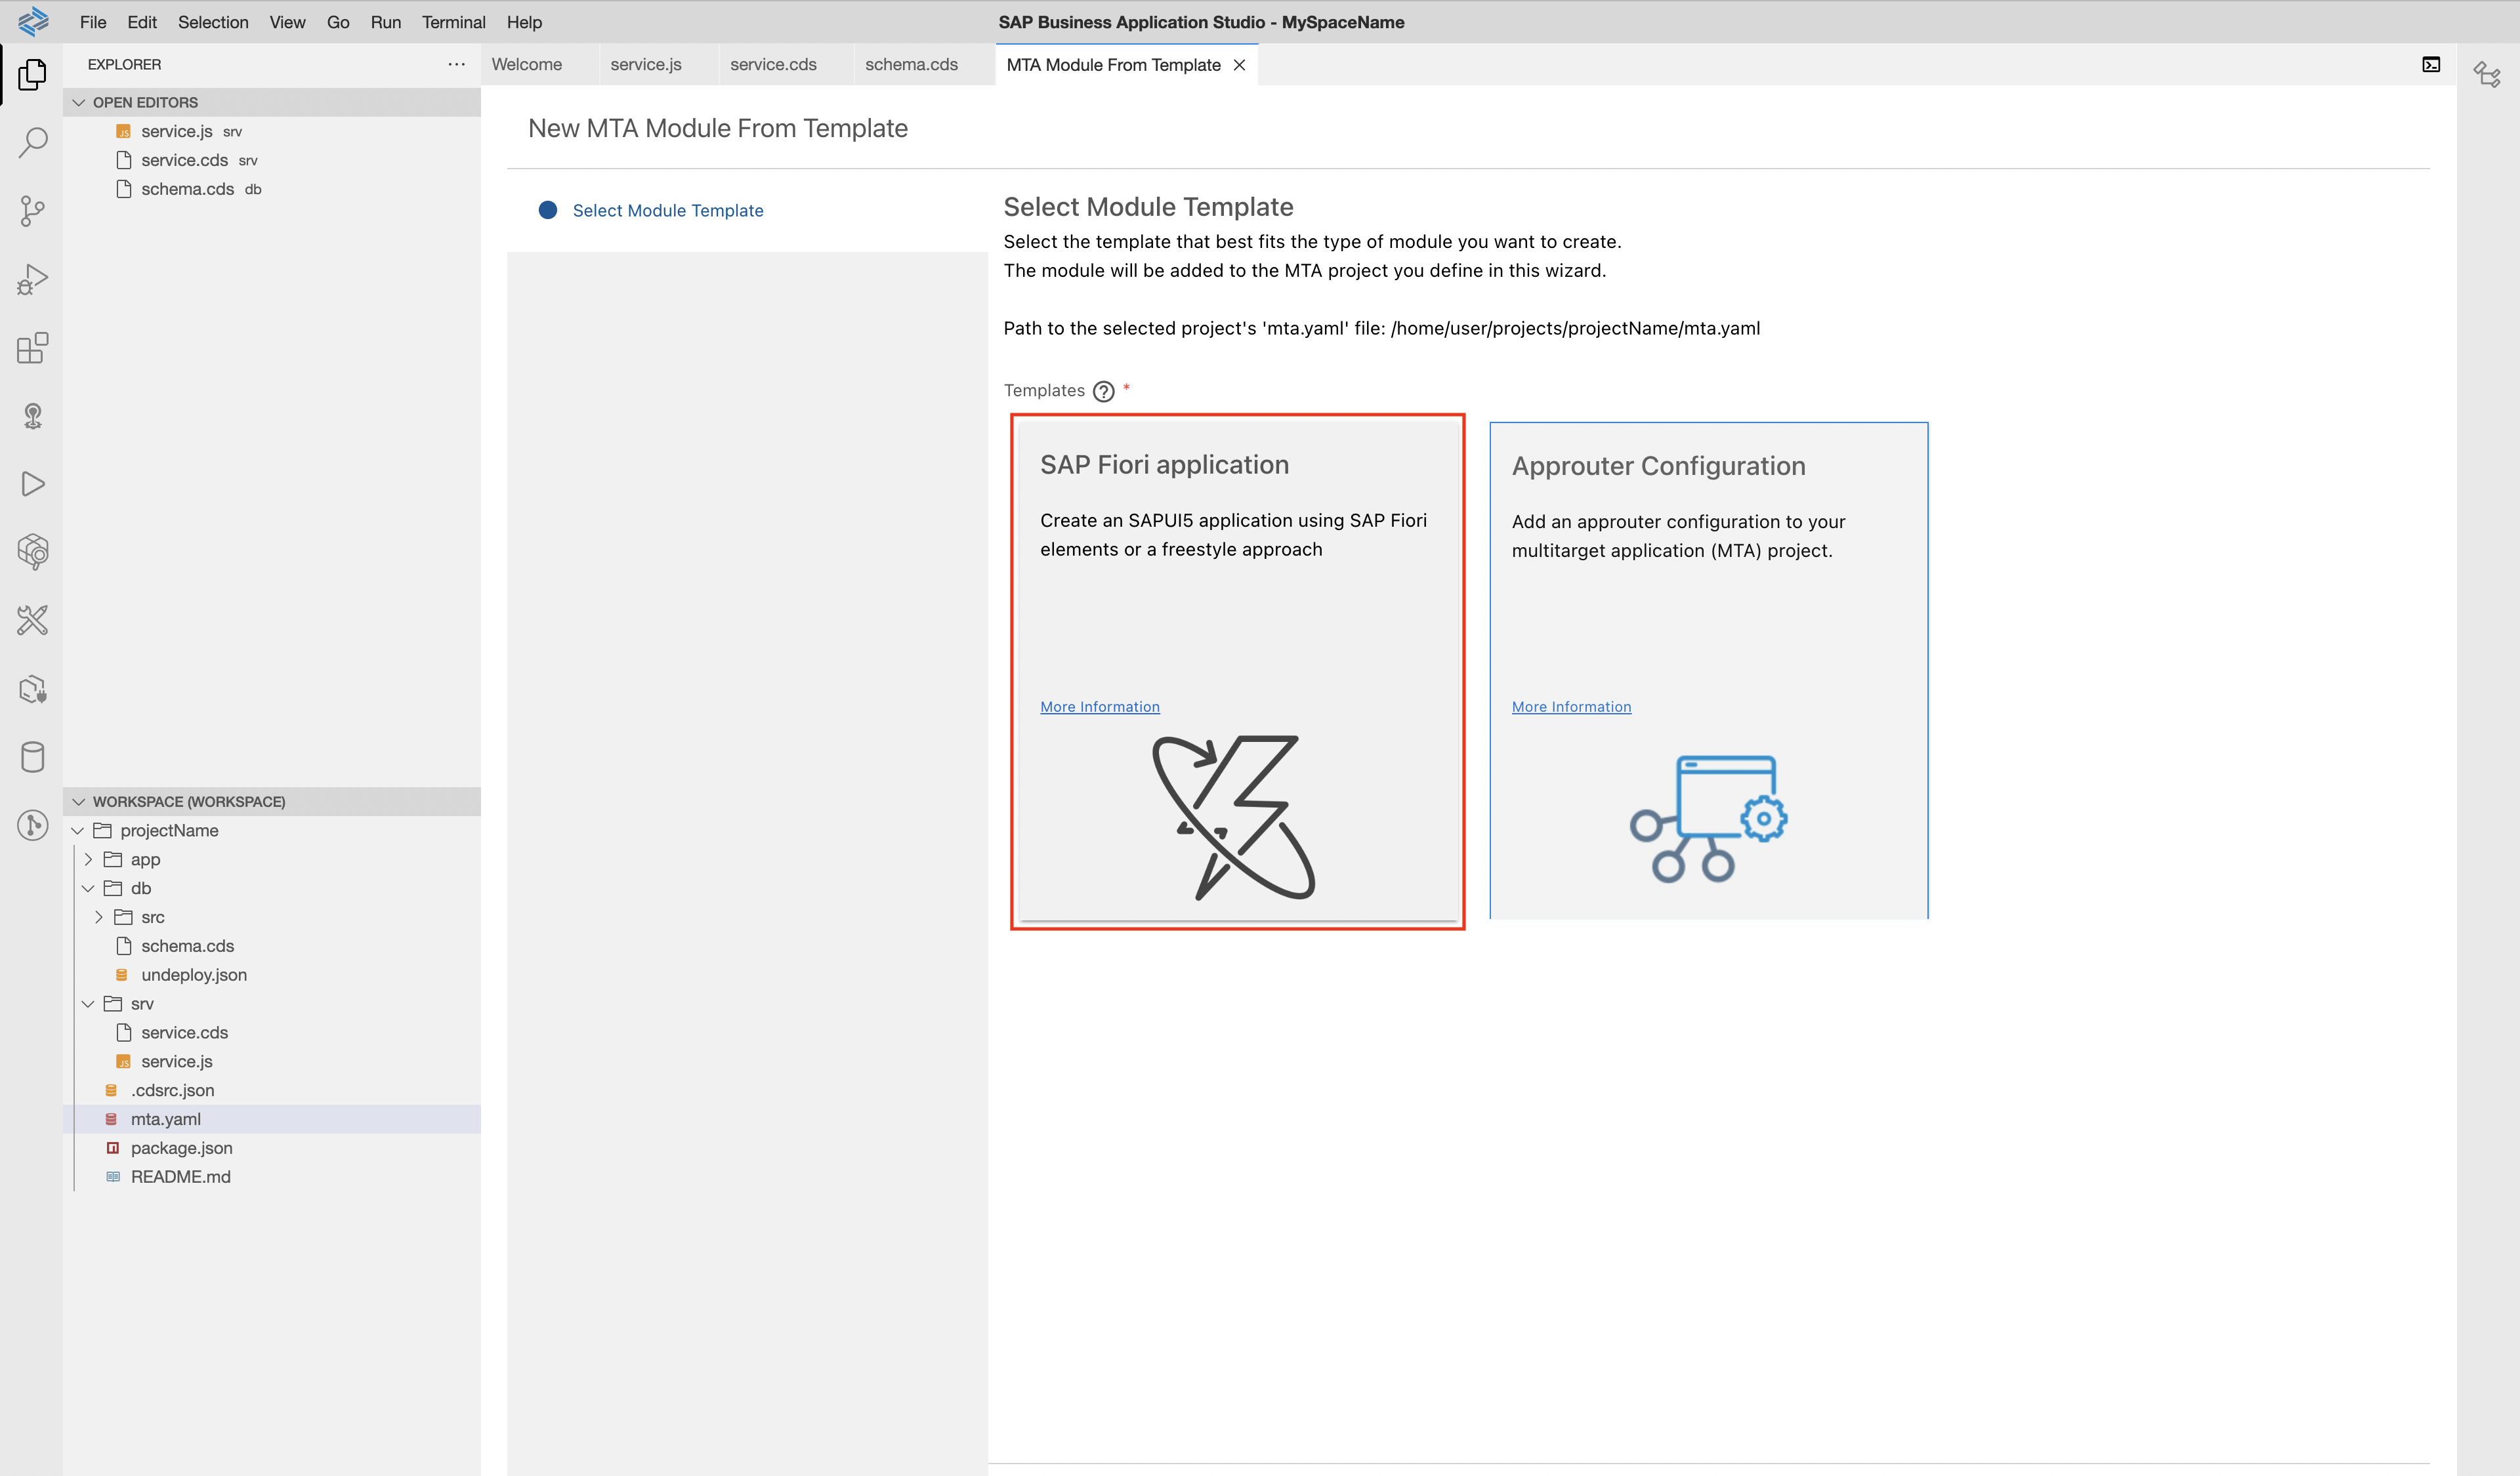The image size is (2520, 1476).
Task: Open the Selection menu
Action: pos(213,22)
